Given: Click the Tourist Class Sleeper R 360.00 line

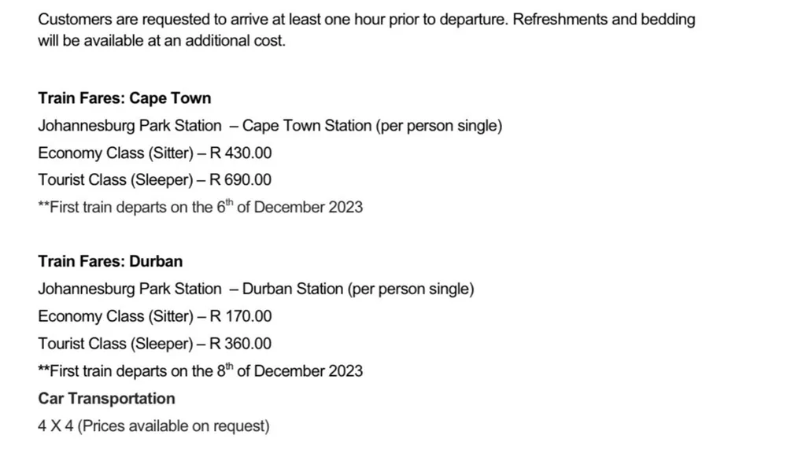Looking at the screenshot, I should pyautogui.click(x=154, y=344).
